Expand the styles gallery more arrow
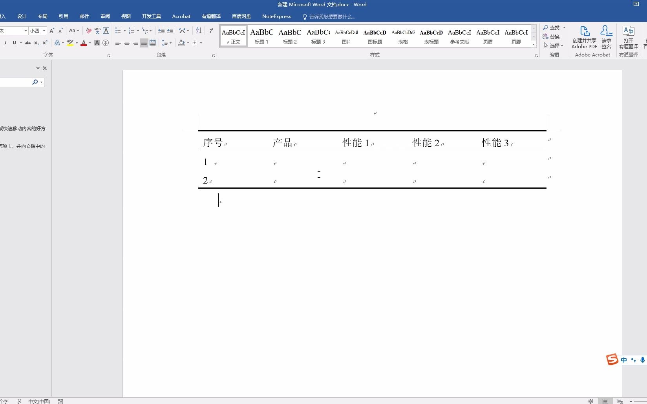The image size is (647, 404). (x=534, y=44)
